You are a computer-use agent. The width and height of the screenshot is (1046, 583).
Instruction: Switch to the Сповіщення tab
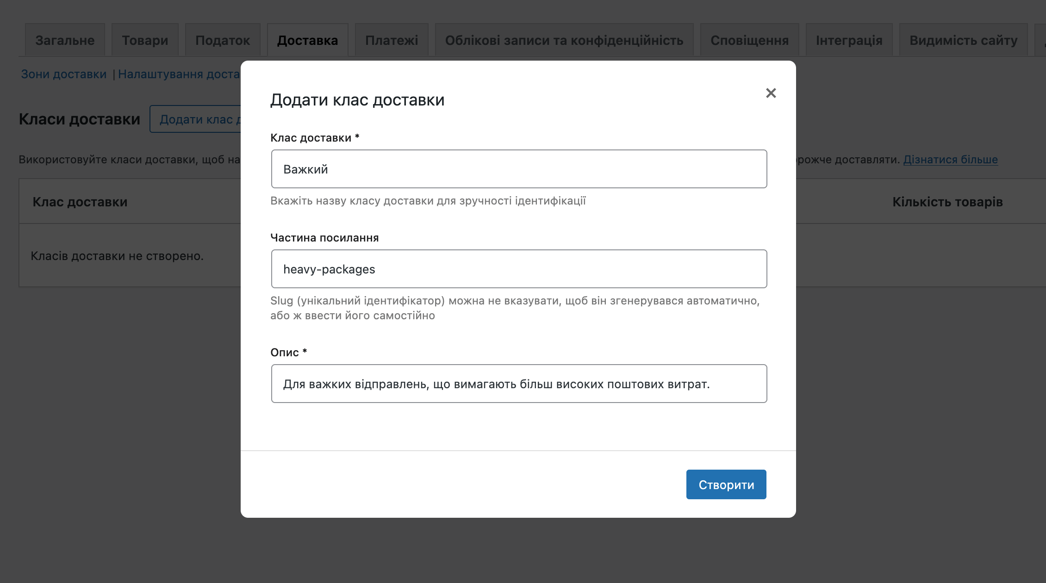point(749,40)
